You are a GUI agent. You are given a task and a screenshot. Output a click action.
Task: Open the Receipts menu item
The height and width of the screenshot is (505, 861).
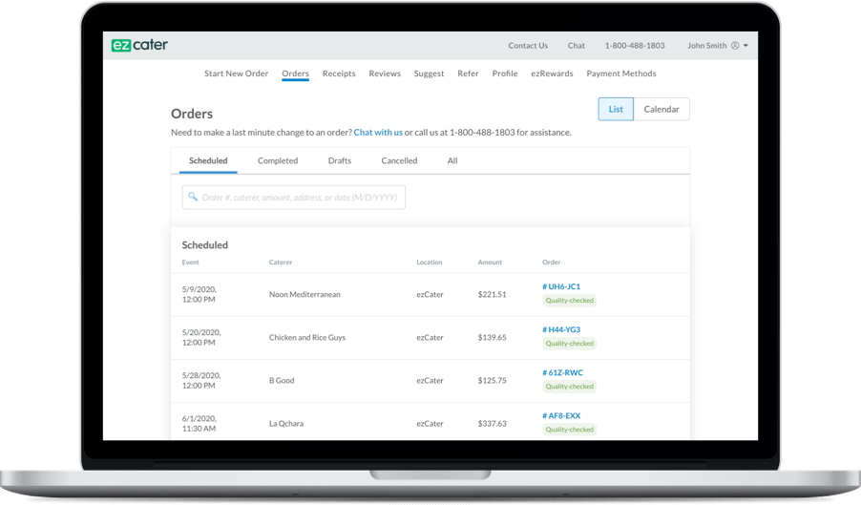click(x=339, y=74)
